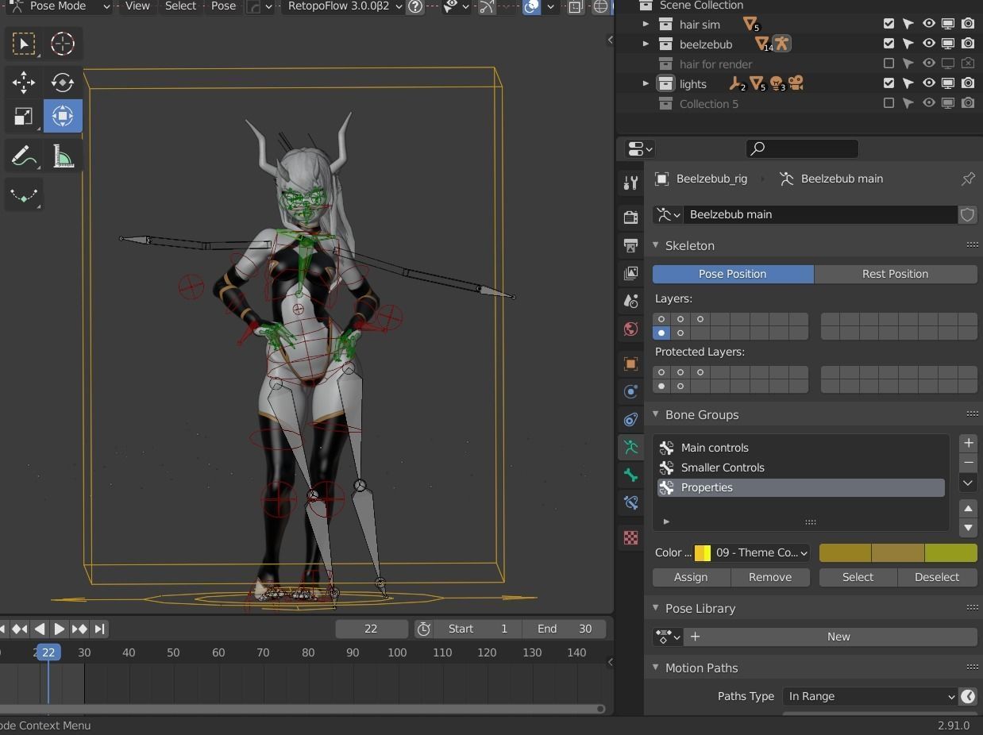Open the View menu
The width and height of the screenshot is (983, 735).
tap(137, 6)
